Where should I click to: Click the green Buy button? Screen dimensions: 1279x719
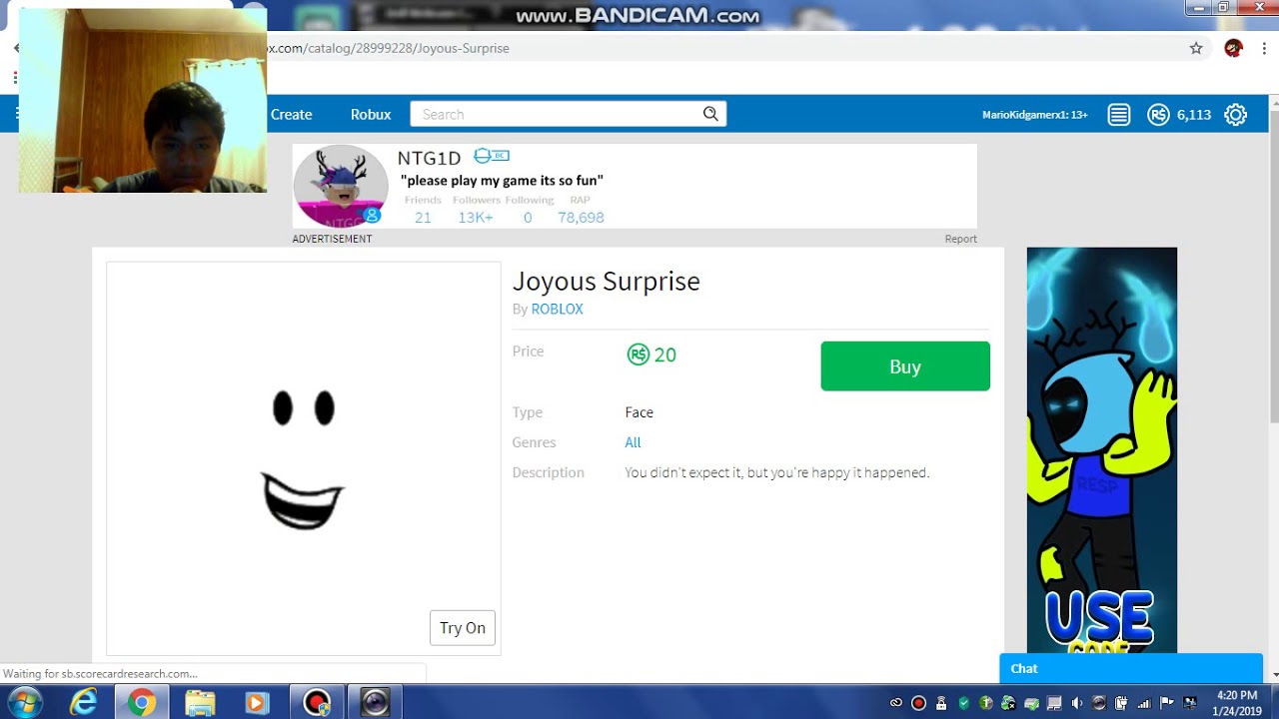[905, 366]
